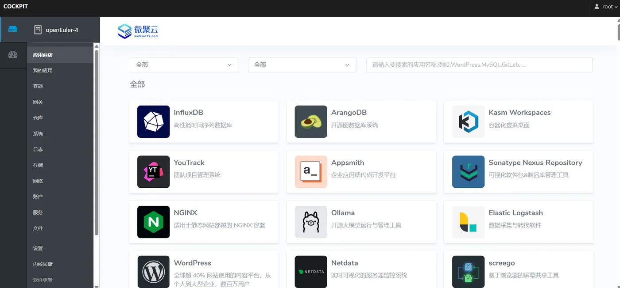
Task: Click the root user avatar icon
Action: point(597,7)
